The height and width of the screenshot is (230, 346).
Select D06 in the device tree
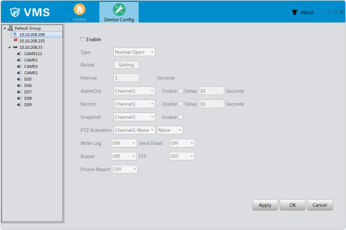pyautogui.click(x=28, y=86)
